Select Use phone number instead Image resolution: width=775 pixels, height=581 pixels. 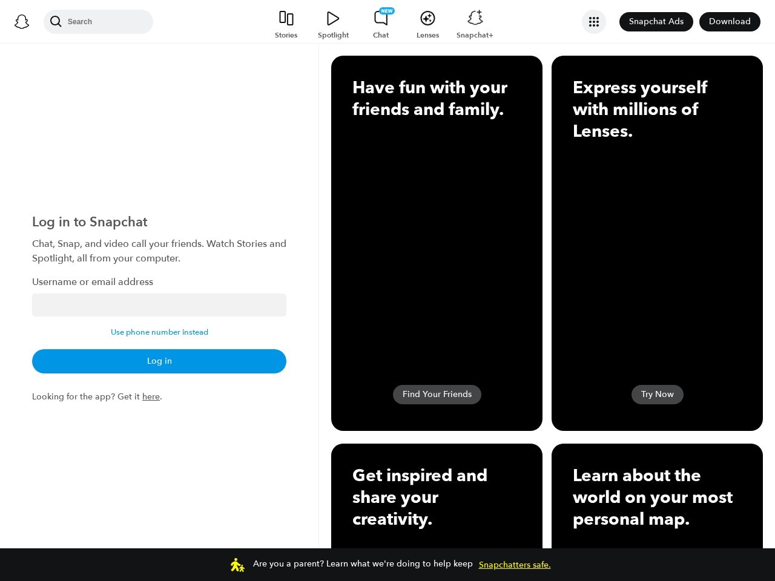pos(159,332)
